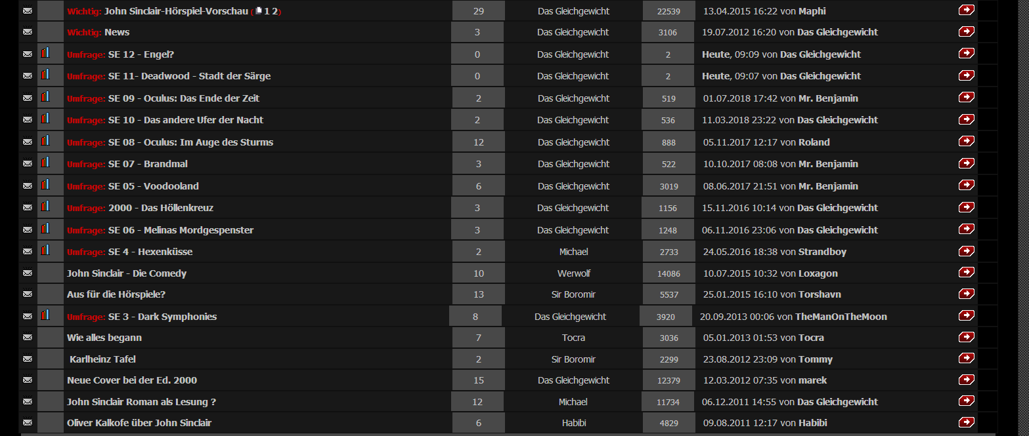Go to latest post in SE 07 - Brandmal
Viewport: 1029px width, 436px height.
[966, 163]
